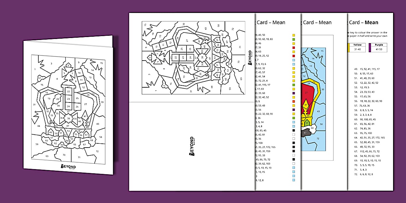406x203 pixels.
Task: Click the yellow diamond region numbered 41
Action: (x=306, y=105)
